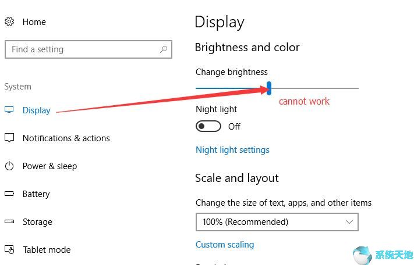Open Night light settings link
Screen dimensions: 414x265
pos(232,150)
